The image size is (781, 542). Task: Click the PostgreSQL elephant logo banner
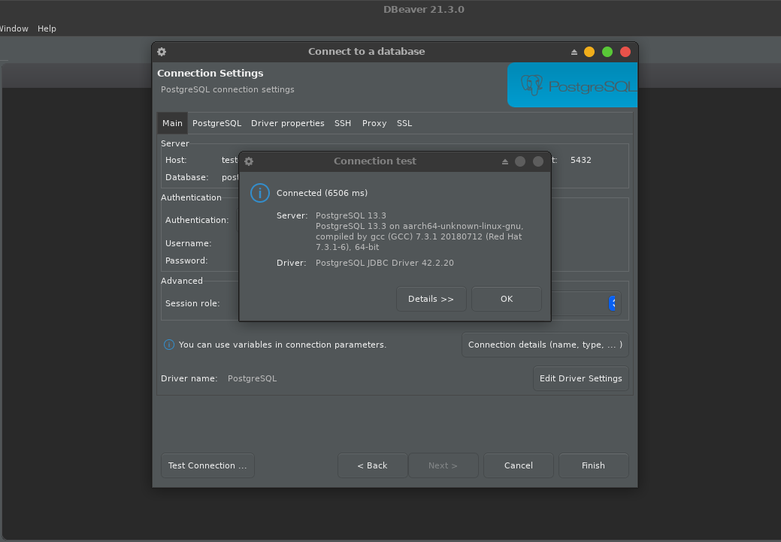[x=572, y=85]
